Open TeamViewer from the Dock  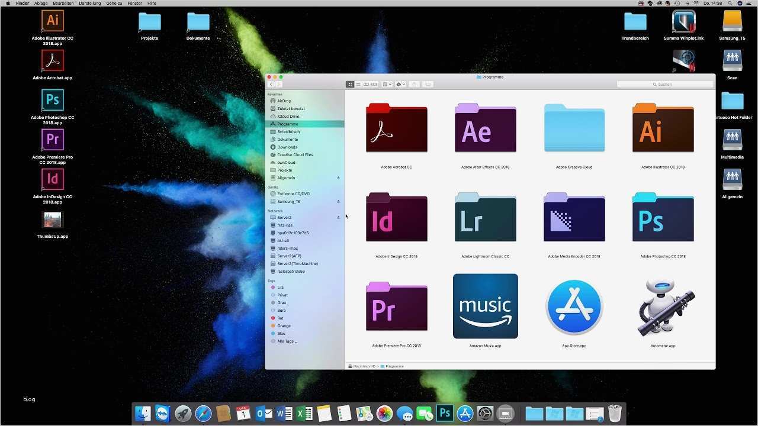[163, 414]
